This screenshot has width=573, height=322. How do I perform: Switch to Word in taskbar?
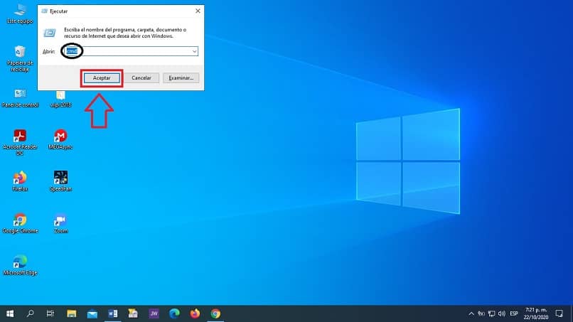[x=113, y=313]
